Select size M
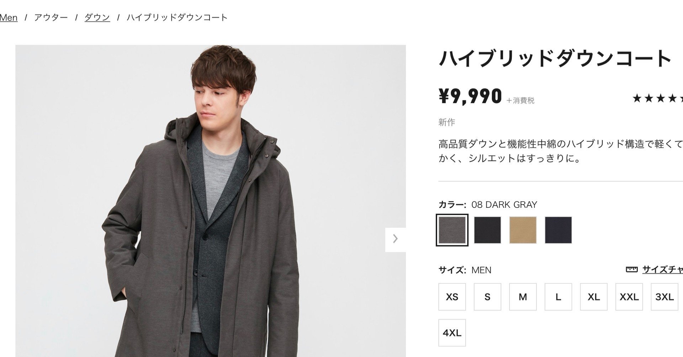The image size is (683, 357). [x=523, y=297]
